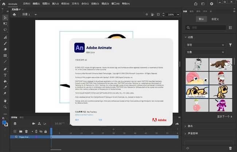Open the 插入(I) menu
The image size is (237, 152).
[55, 4]
